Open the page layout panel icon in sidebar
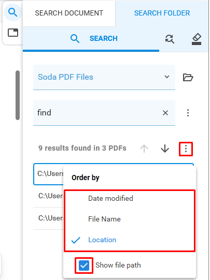 click(x=13, y=33)
